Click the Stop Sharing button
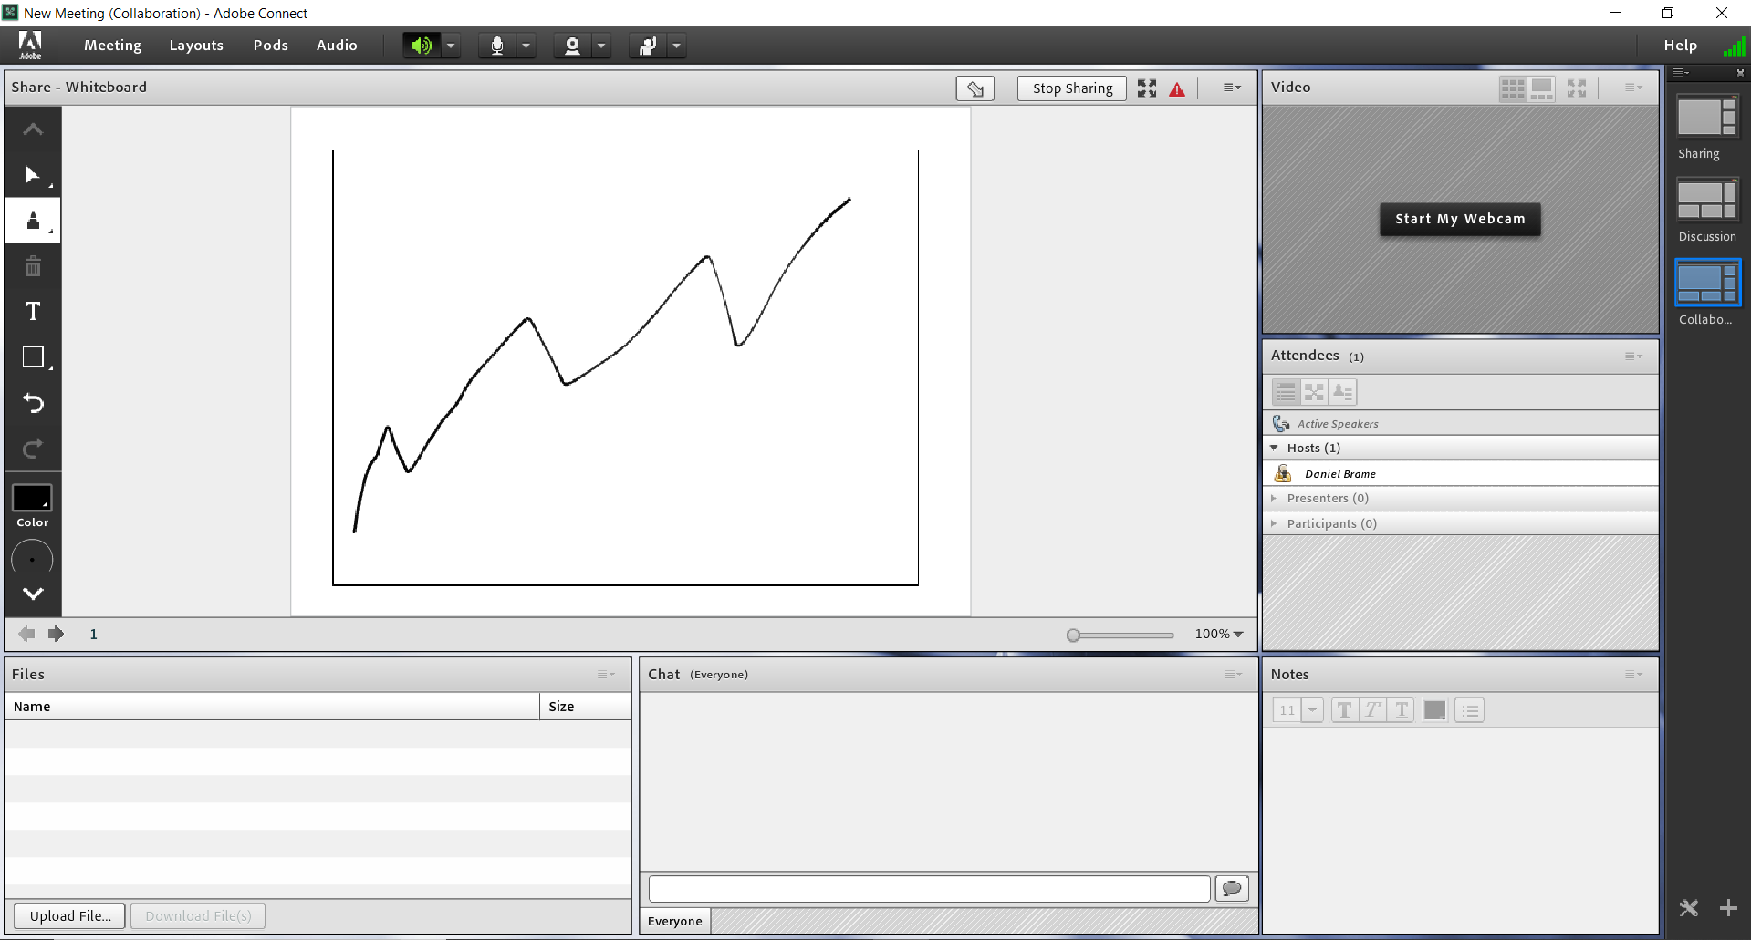The height and width of the screenshot is (940, 1751). [x=1072, y=88]
